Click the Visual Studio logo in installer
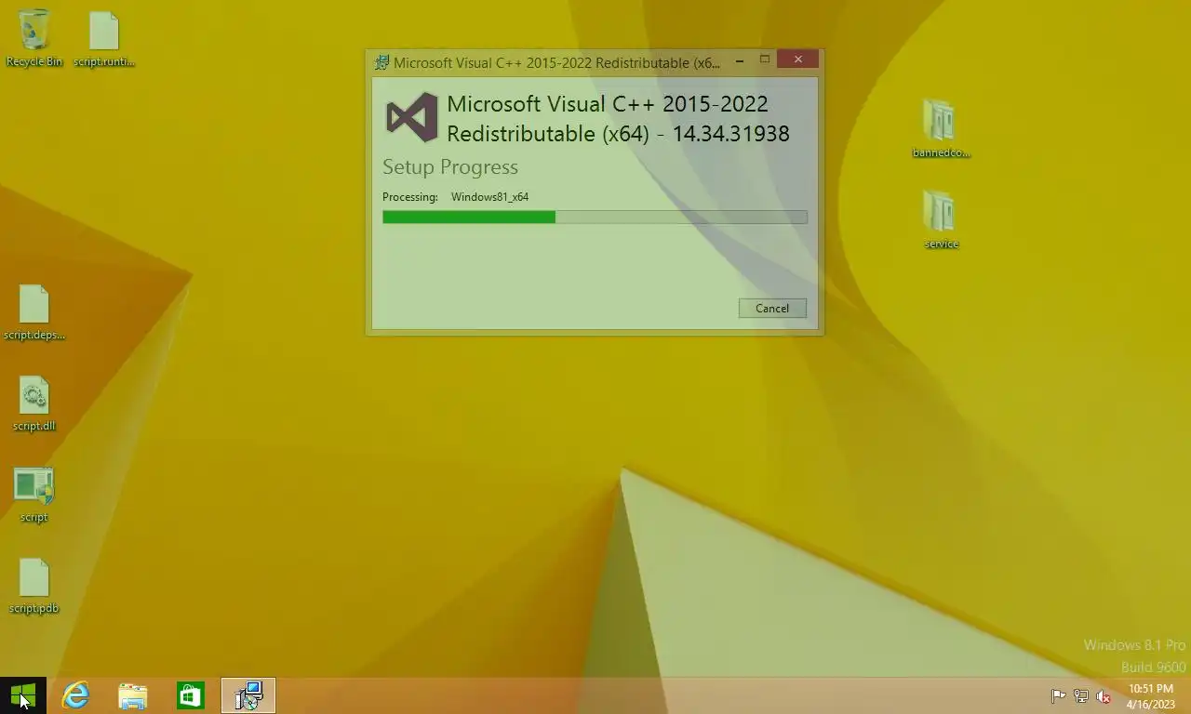The height and width of the screenshot is (714, 1191). point(411,117)
